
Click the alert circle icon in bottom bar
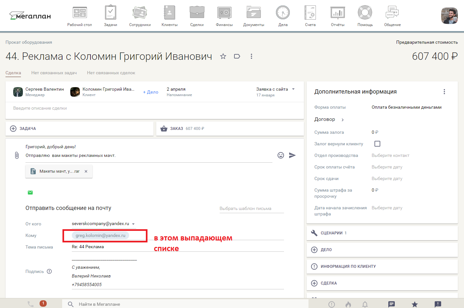(x=332, y=304)
